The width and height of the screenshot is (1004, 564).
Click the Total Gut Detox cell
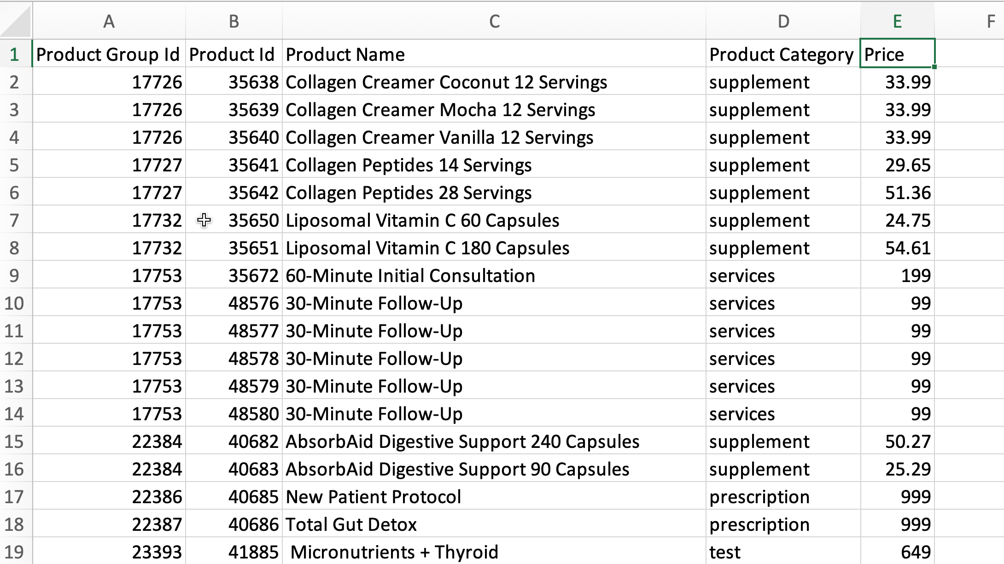(494, 524)
